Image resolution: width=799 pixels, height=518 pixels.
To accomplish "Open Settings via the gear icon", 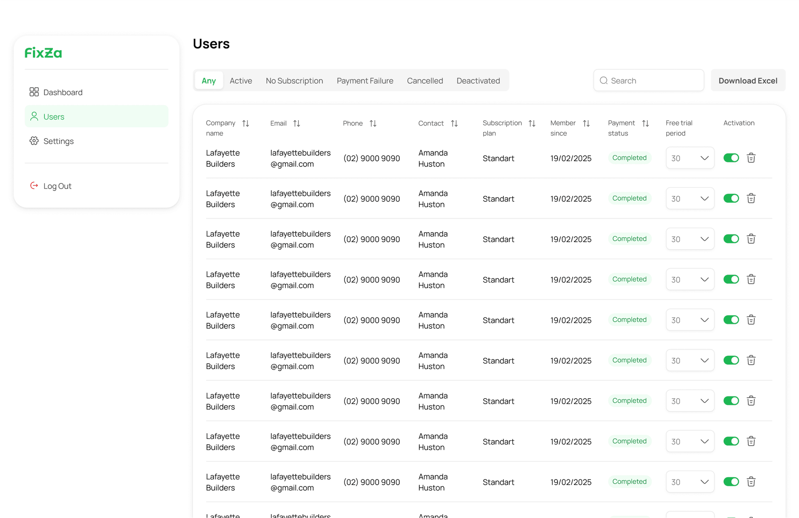I will 34,141.
